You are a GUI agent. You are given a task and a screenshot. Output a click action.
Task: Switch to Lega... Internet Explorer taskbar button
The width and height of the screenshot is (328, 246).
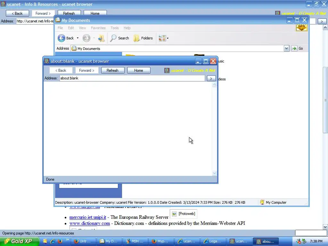(213, 241)
